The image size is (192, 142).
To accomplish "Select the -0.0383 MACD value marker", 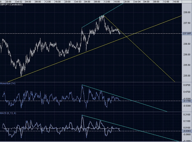I will pyautogui.click(x=186, y=131).
